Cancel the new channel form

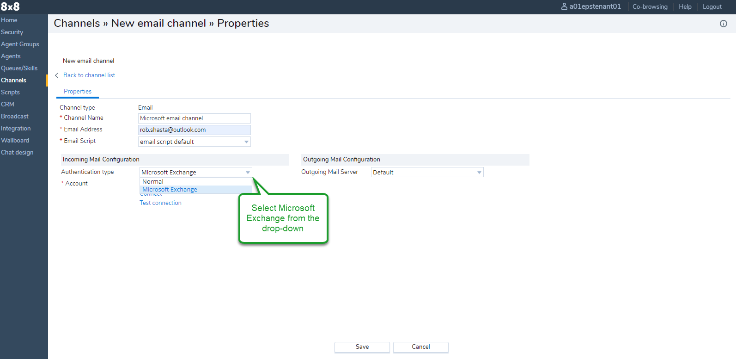(421, 347)
